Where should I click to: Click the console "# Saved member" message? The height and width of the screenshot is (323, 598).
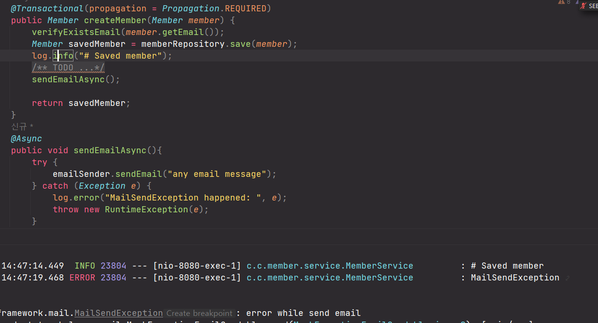[x=507, y=266]
